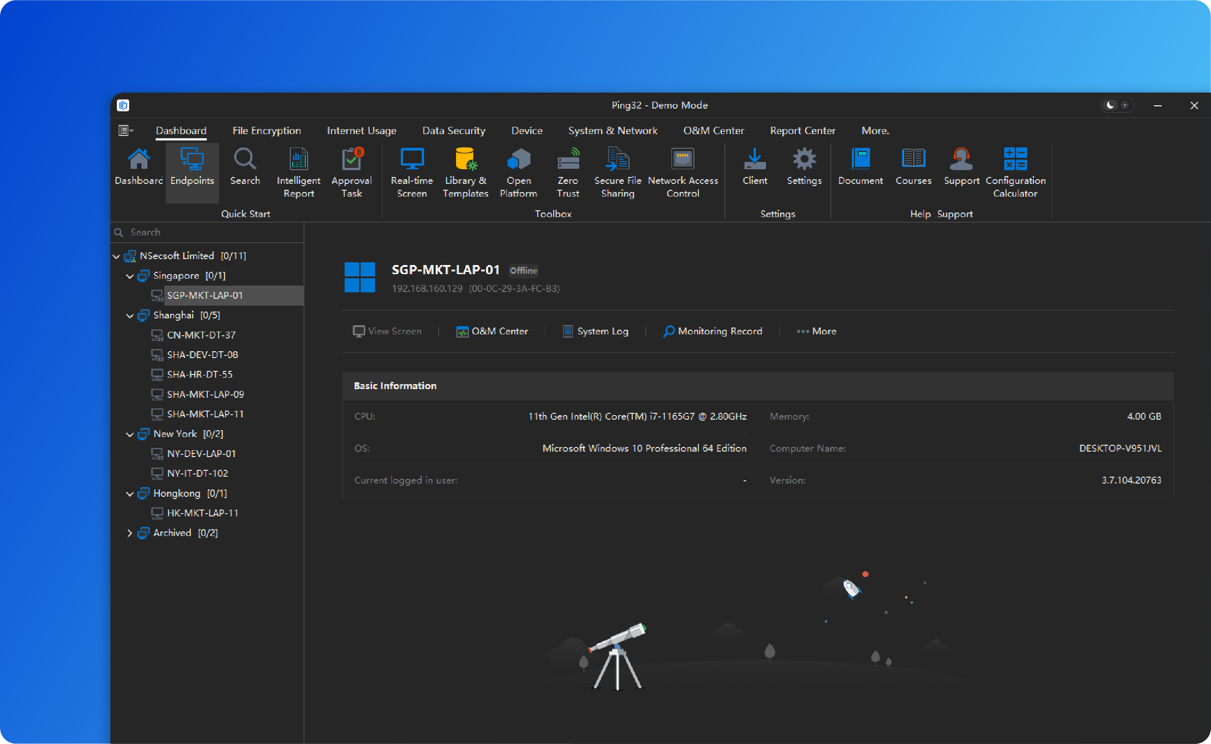Expand the Archived group
1211x744 pixels.
(130, 533)
